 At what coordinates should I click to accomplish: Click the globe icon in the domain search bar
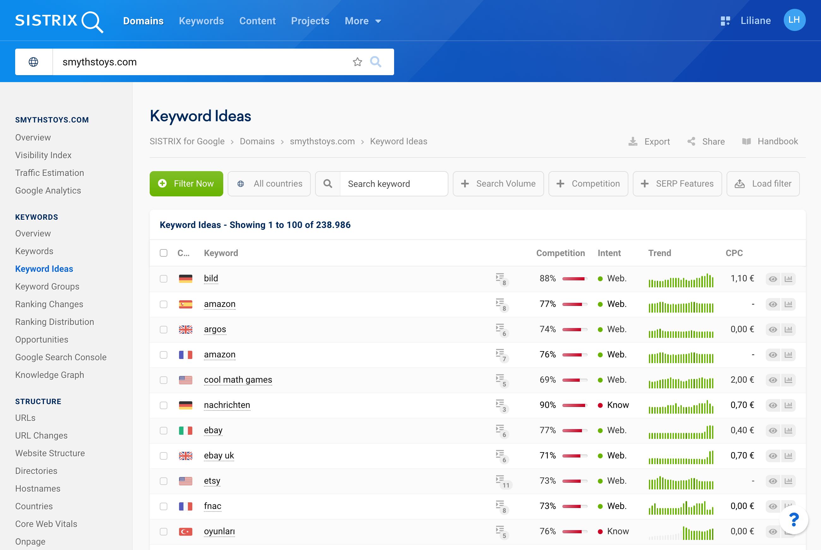pyautogui.click(x=34, y=62)
